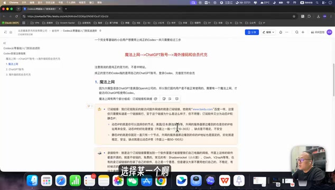Click the page vertical scrollbar
This screenshot has height=190, width=335.
[333, 80]
